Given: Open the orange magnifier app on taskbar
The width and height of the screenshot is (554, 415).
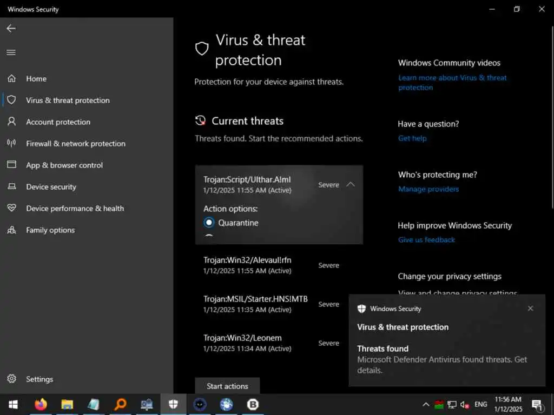Looking at the screenshot, I should coord(121,404).
